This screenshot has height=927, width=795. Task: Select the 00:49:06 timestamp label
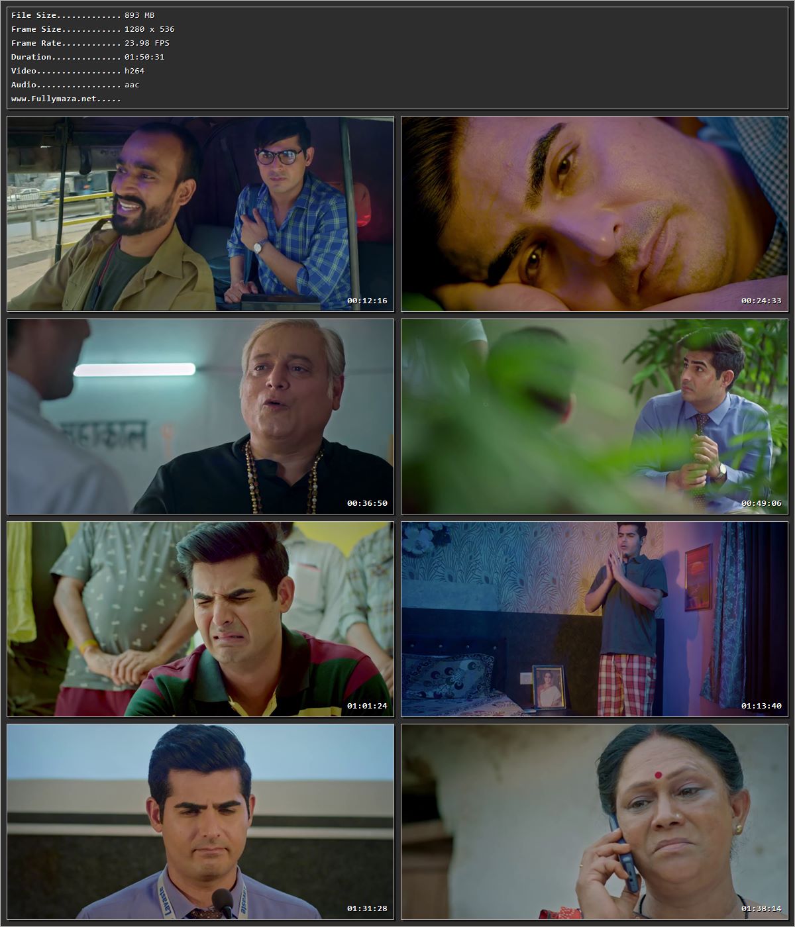tap(761, 503)
